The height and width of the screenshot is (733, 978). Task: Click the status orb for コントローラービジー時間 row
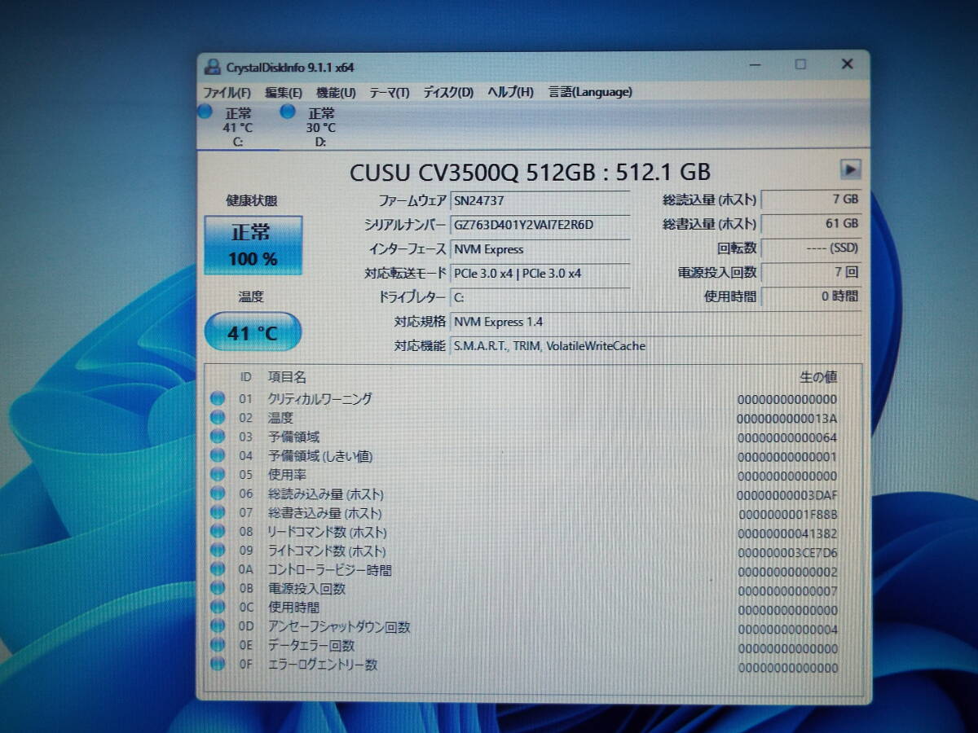click(x=217, y=569)
